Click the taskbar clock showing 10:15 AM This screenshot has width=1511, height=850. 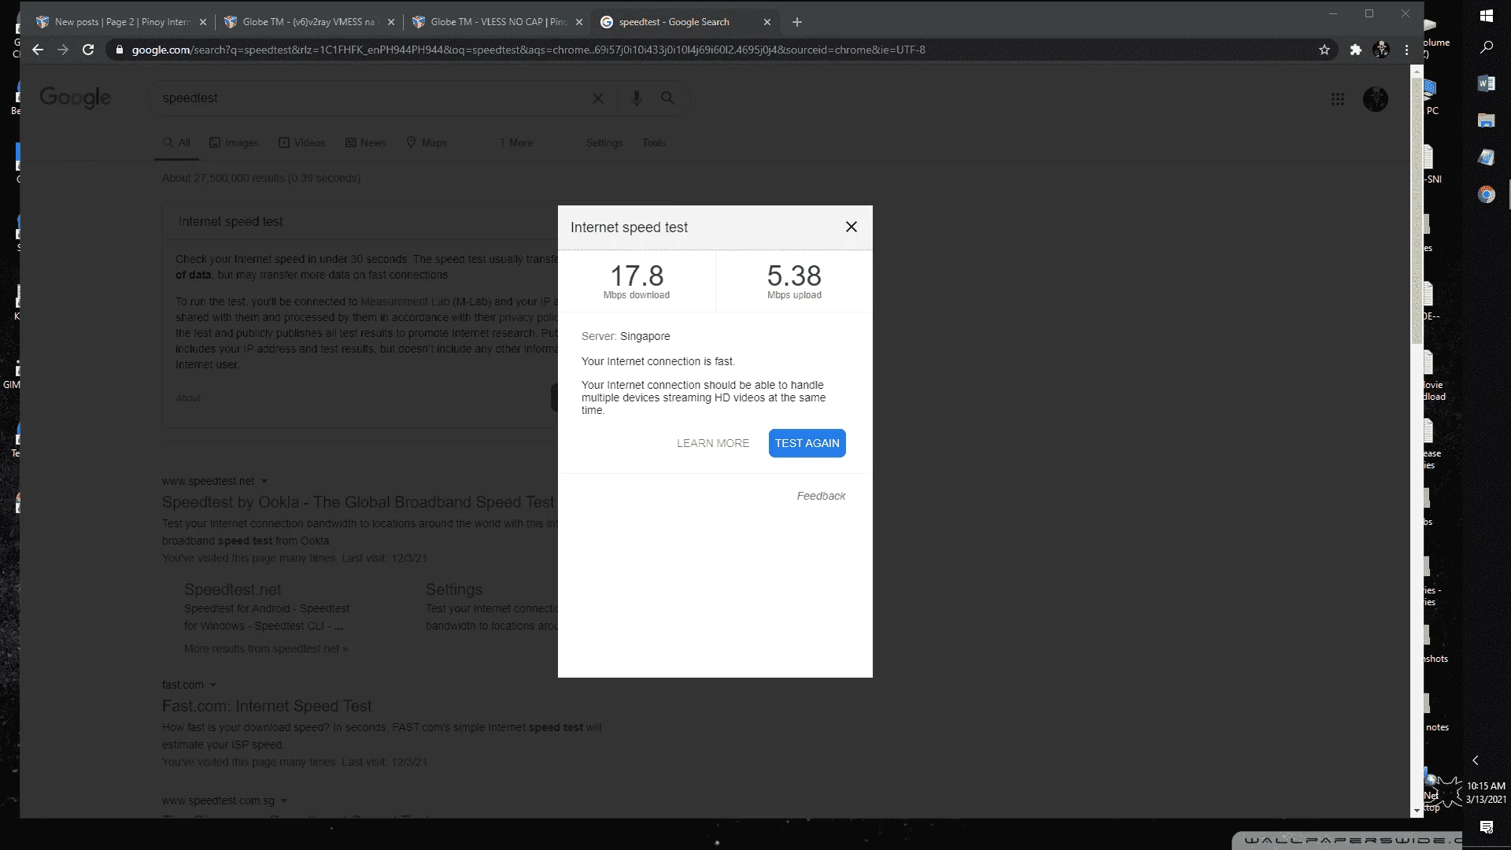[1486, 793]
